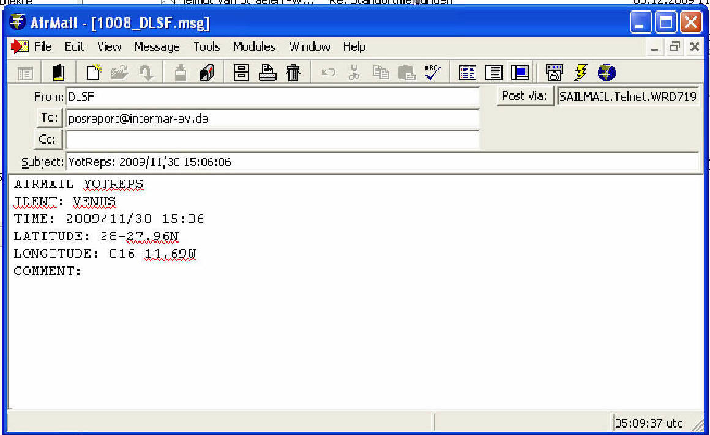
Task: Click the grayed open folder icon
Action: (x=119, y=72)
